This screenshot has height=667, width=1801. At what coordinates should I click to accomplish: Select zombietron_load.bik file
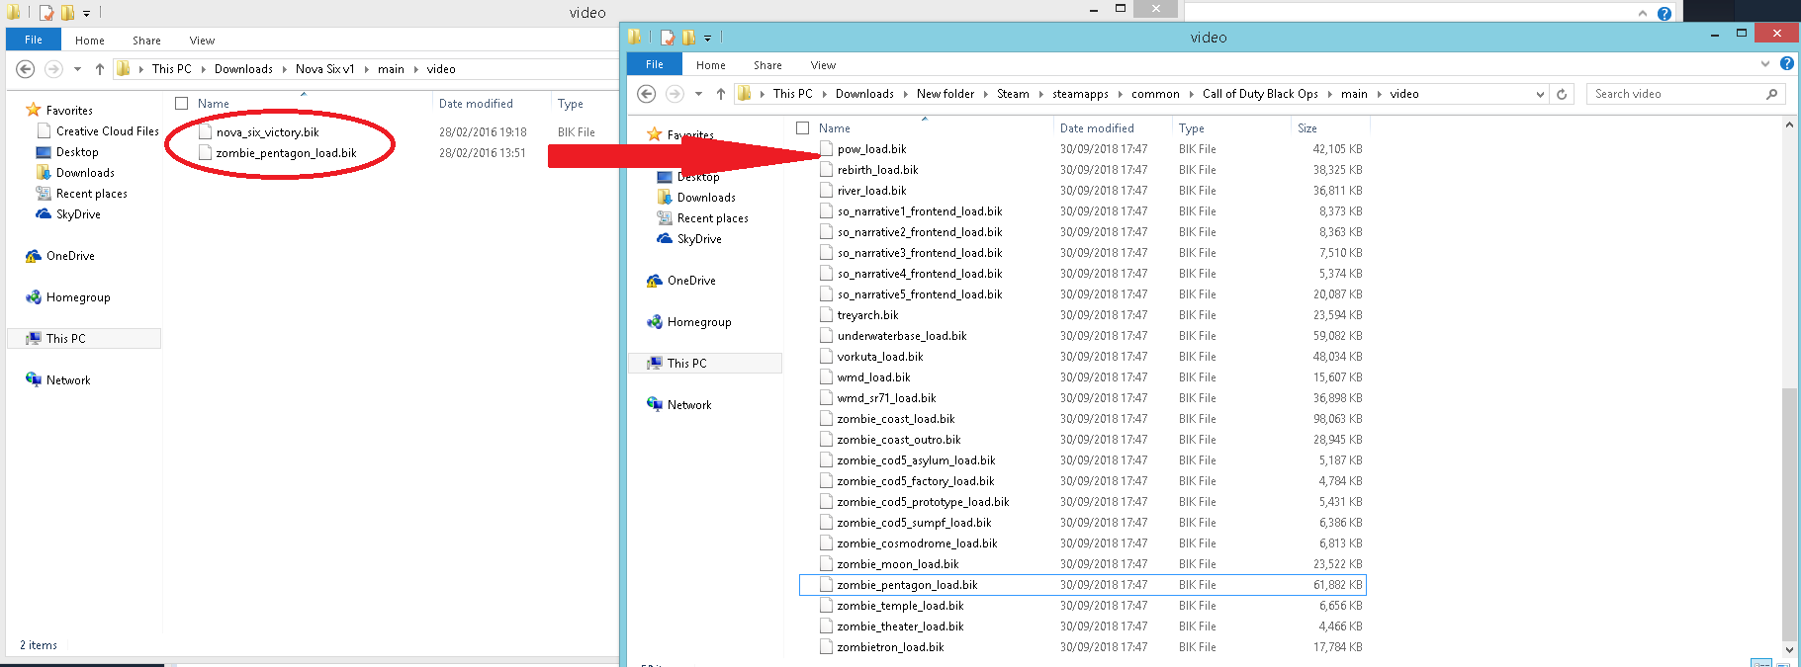(x=890, y=647)
